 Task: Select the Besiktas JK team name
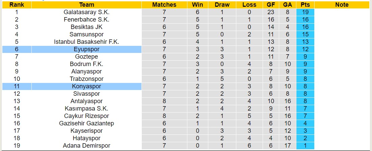click(87, 27)
